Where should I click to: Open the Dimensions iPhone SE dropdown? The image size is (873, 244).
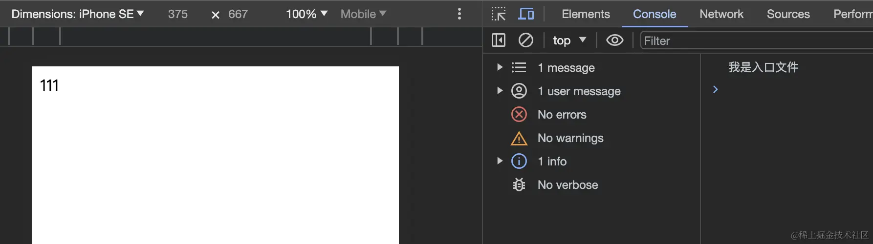click(x=78, y=14)
